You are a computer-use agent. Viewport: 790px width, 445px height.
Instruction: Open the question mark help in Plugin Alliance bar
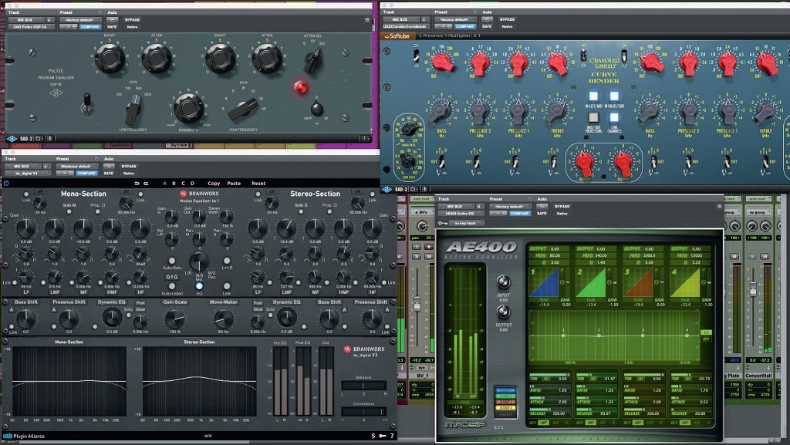click(392, 436)
